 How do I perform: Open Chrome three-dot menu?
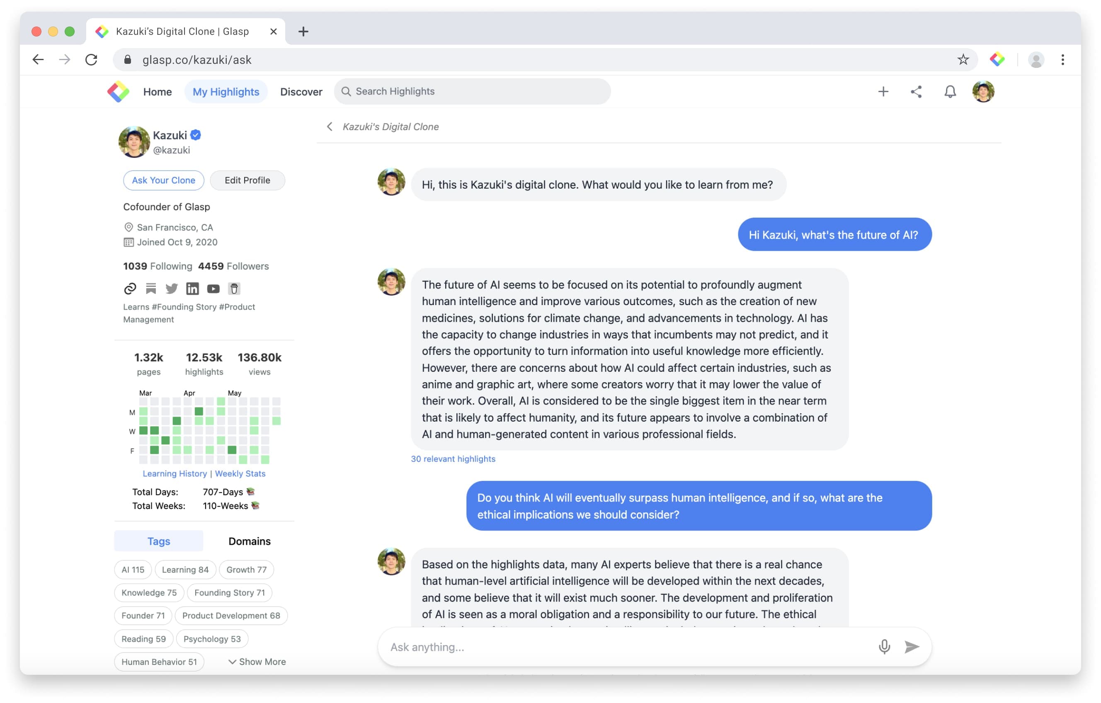[1062, 59]
